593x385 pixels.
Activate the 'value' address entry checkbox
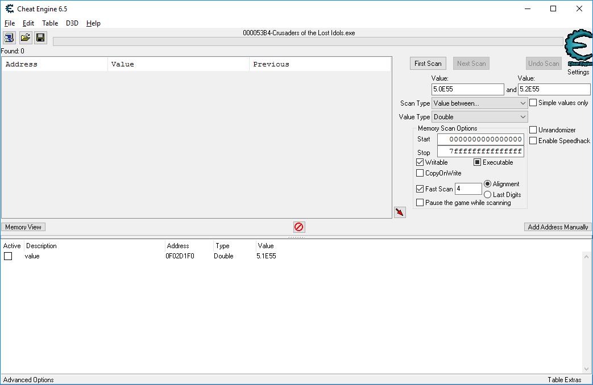click(x=8, y=256)
